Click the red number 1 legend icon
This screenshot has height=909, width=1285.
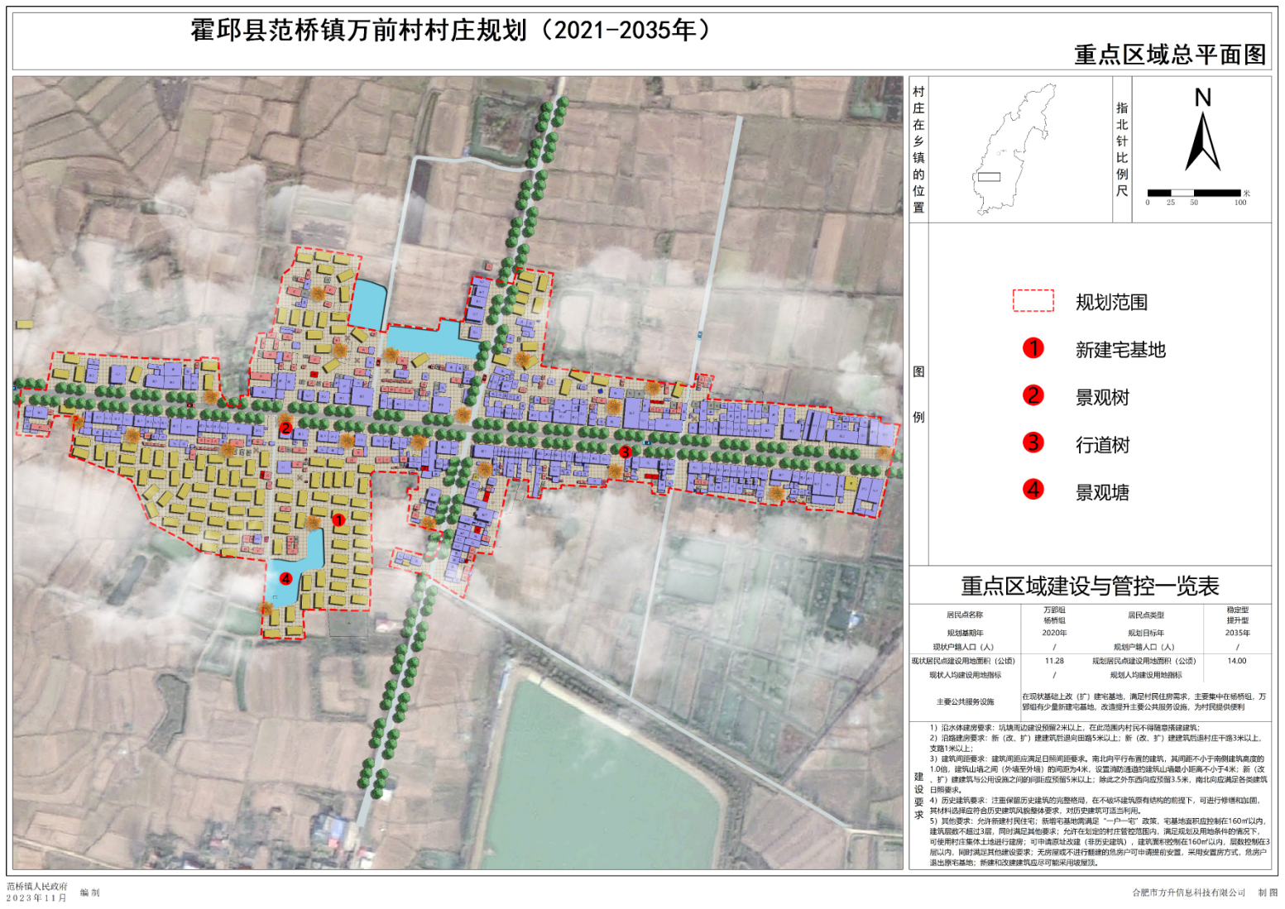(x=1033, y=348)
